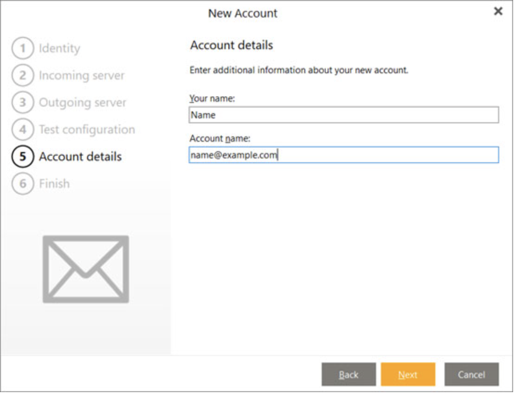
Task: Go to the Incoming server step
Action: [x=82, y=76]
